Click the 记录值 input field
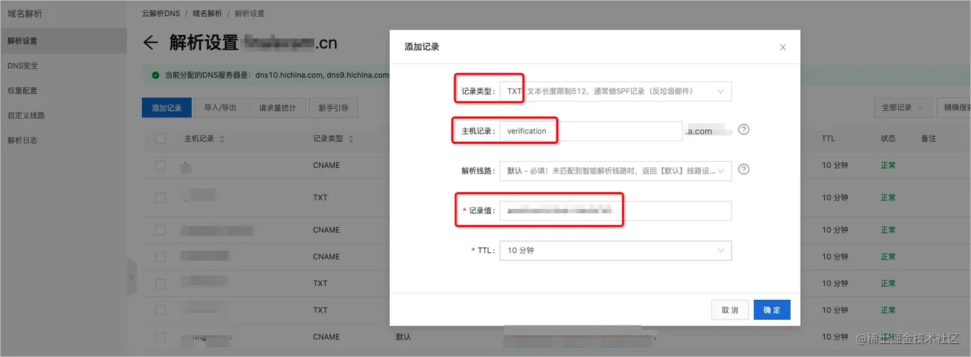The image size is (971, 357). 615,211
